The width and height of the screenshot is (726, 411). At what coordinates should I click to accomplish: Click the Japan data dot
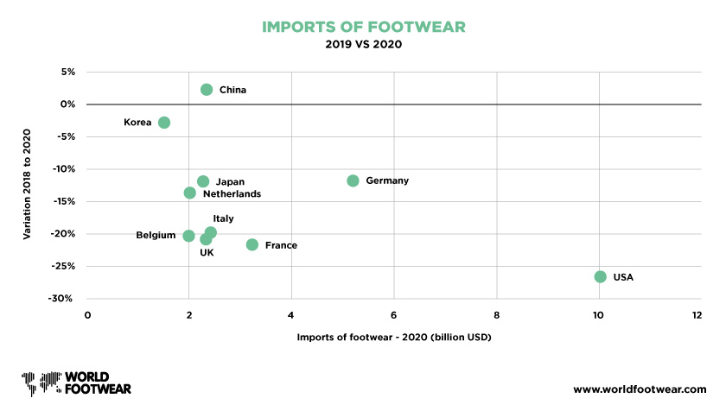pos(203,181)
